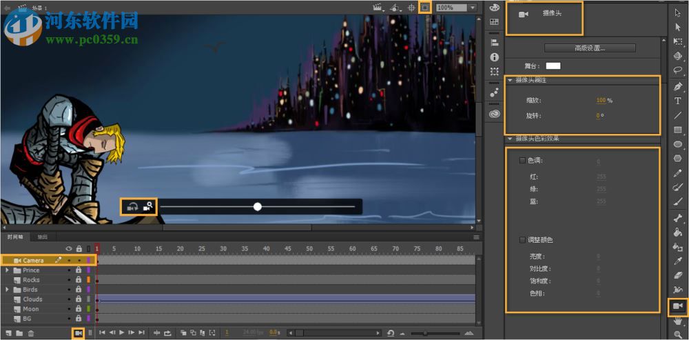Image resolution: width=689 pixels, height=340 pixels.
Task: Delete the selected layer trash icon
Action: pos(31,333)
